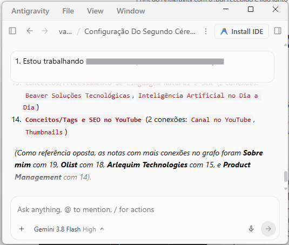Toggle the right side panel icon
The height and width of the screenshot is (245, 289).
(x=278, y=31)
